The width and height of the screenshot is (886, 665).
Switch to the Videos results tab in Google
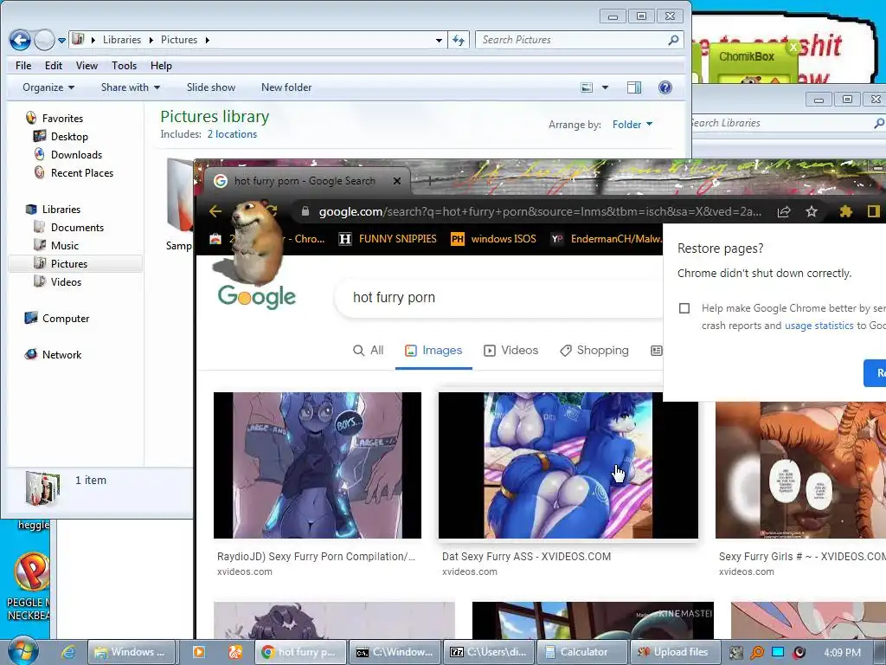tap(510, 351)
